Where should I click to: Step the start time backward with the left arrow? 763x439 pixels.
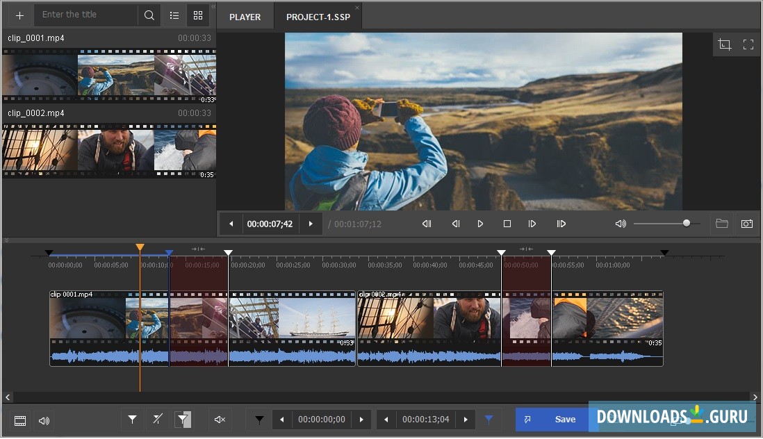tap(281, 420)
